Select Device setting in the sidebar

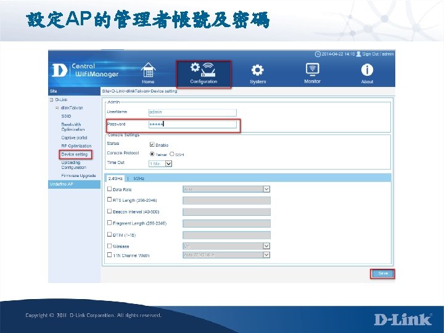75,154
